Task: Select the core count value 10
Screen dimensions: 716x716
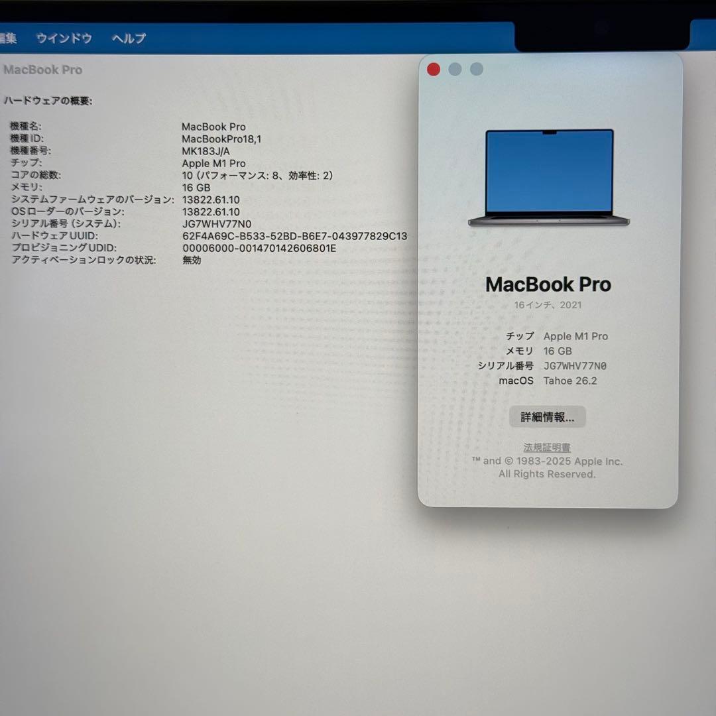Action: (257, 175)
